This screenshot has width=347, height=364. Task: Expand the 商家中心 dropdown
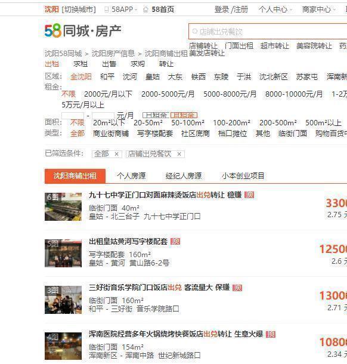(334, 10)
